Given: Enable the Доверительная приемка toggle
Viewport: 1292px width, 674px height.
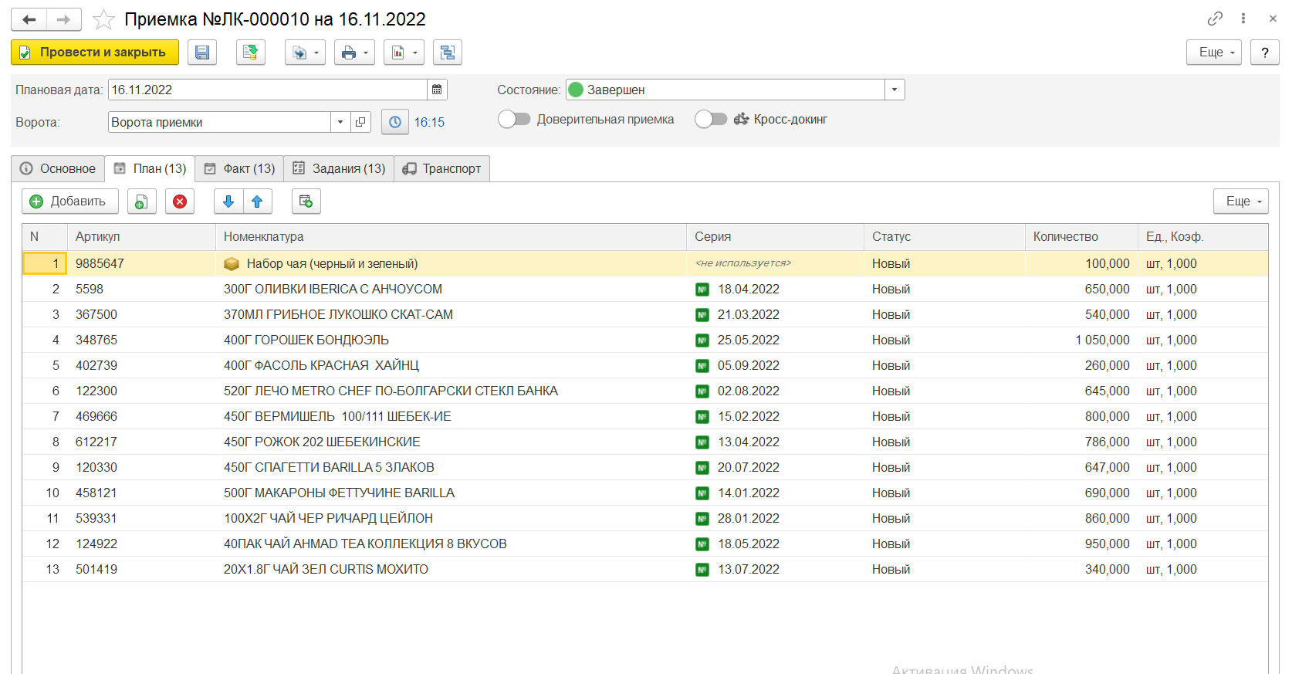Looking at the screenshot, I should click(514, 119).
